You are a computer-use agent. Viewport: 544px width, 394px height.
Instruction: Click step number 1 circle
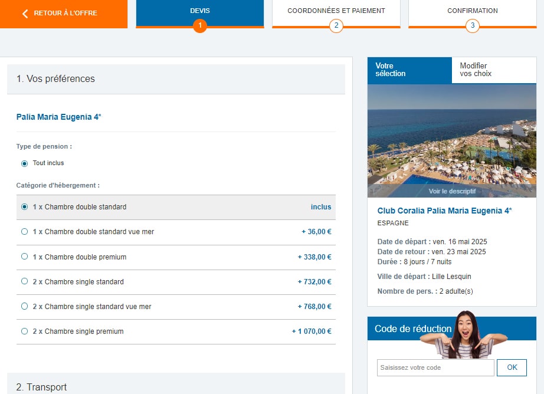200,25
